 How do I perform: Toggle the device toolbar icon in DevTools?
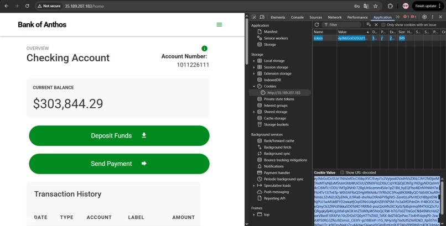point(262,17)
